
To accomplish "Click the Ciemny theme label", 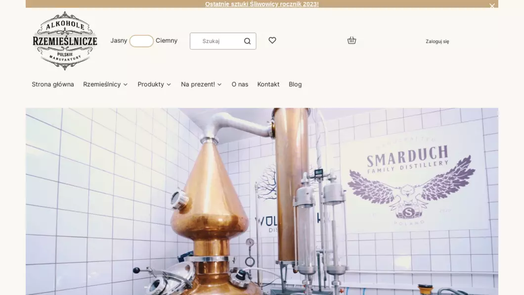I will coord(167,41).
